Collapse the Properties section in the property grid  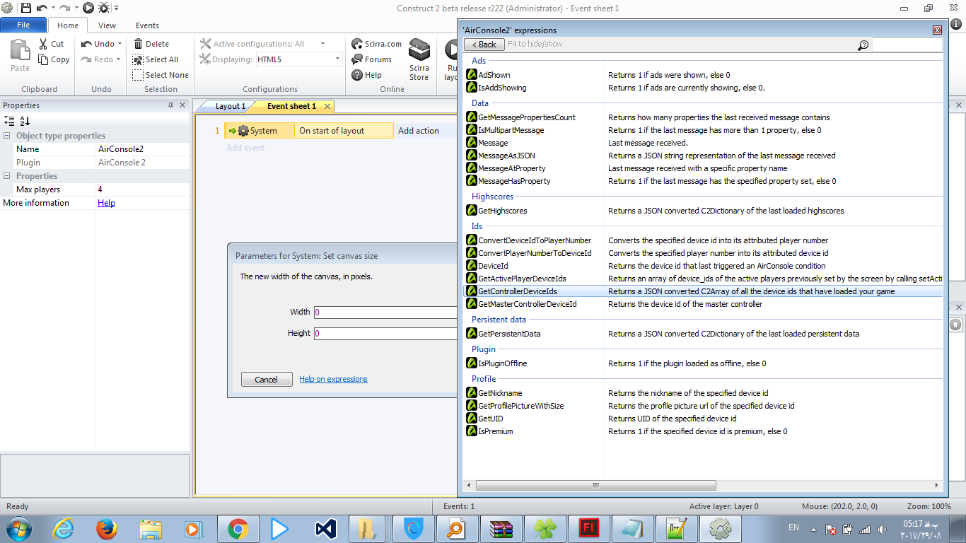point(7,176)
